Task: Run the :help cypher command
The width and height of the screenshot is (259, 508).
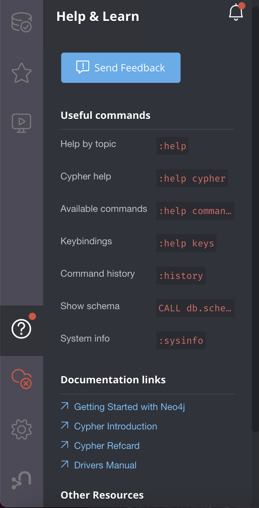Action: [x=192, y=178]
